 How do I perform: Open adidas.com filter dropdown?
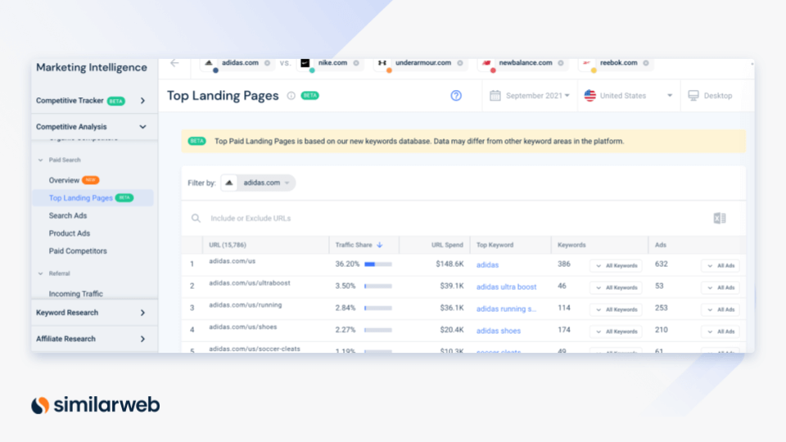tap(259, 183)
